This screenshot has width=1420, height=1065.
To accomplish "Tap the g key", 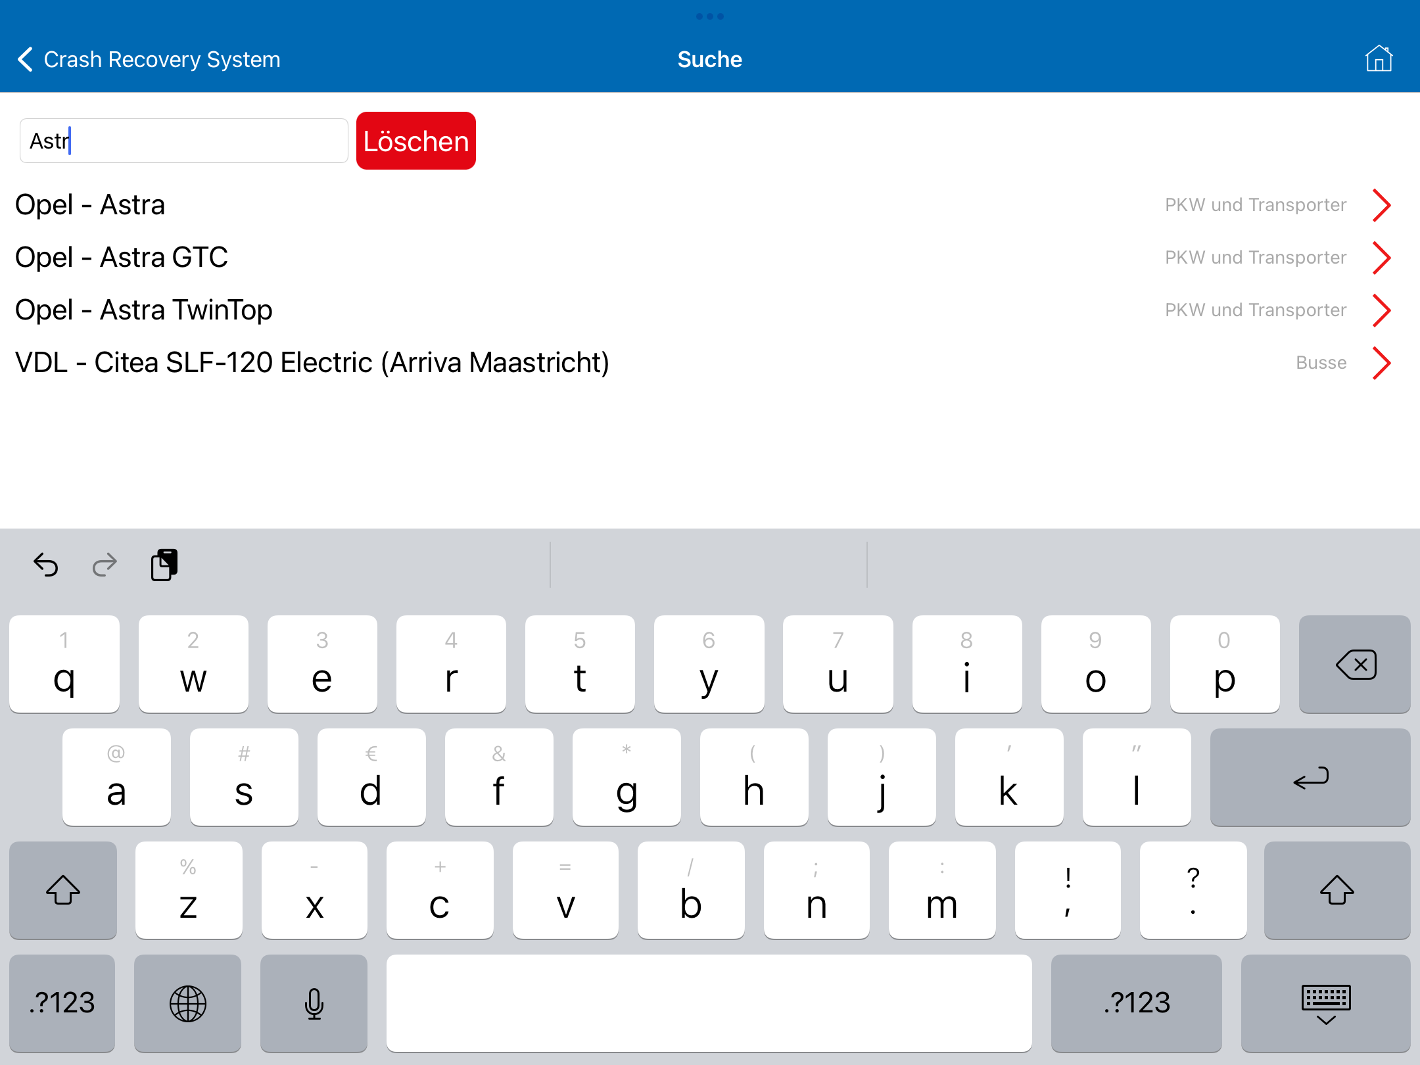I will 627,777.
